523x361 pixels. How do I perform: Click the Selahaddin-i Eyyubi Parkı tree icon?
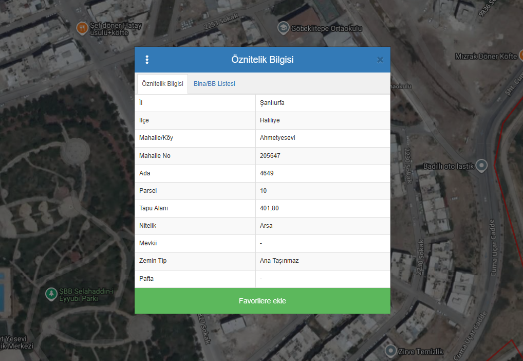[x=51, y=294]
